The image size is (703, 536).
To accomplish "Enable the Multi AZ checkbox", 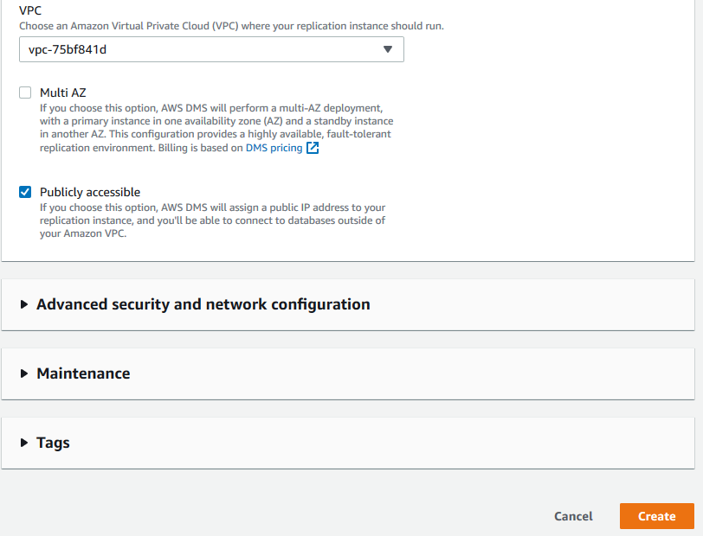I will (25, 93).
